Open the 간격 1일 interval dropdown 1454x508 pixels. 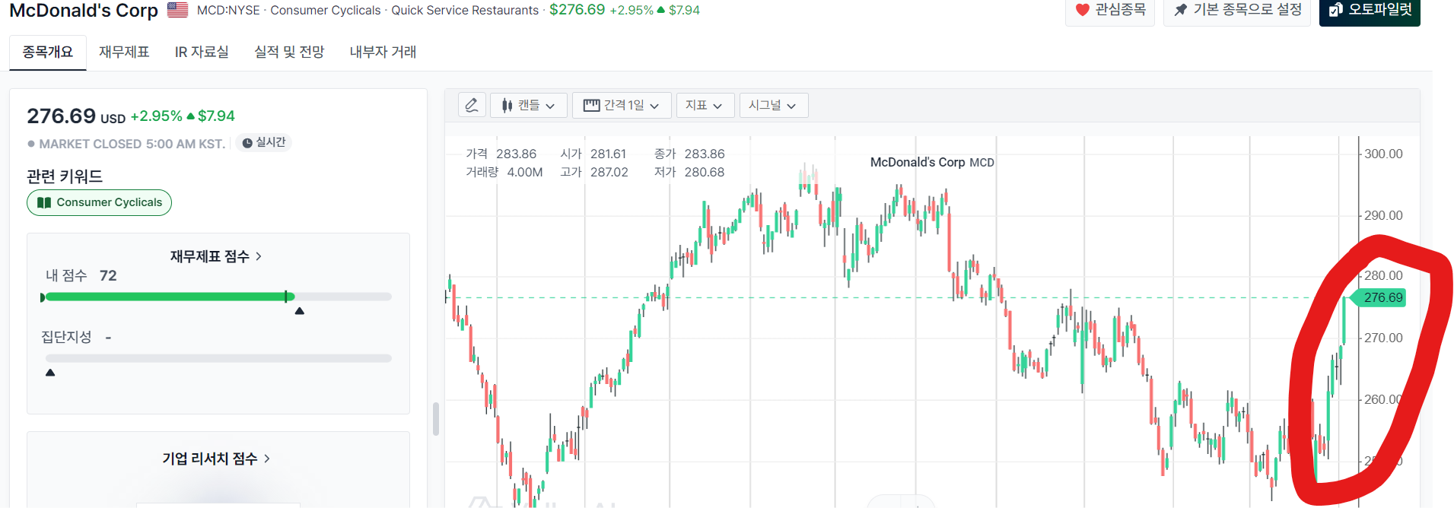[622, 105]
